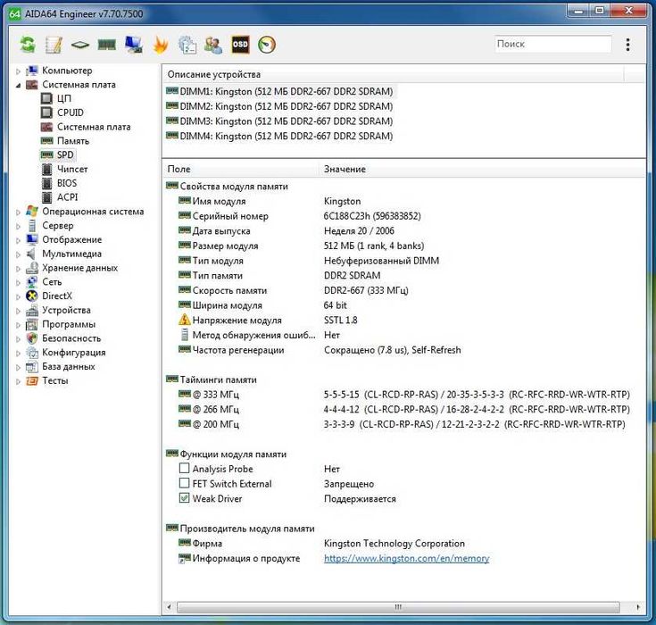
Task: Click the horizontal scrollbar right arrow
Action: click(638, 606)
